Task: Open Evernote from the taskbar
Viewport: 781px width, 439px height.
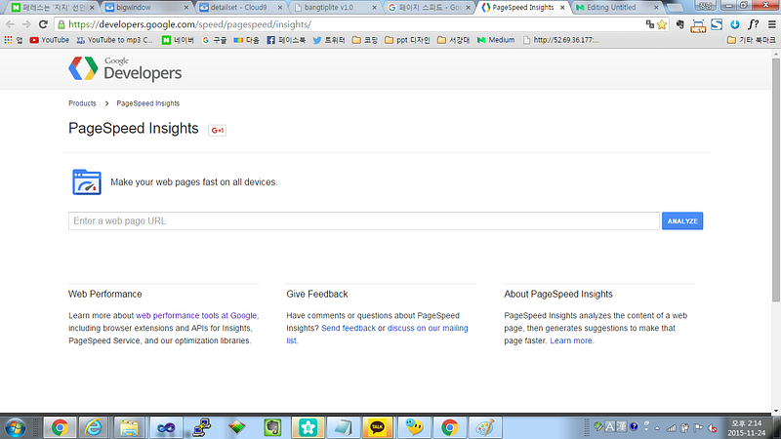Action: 272,427
